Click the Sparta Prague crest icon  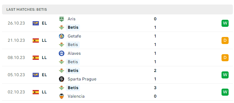pyautogui.click(x=62, y=79)
